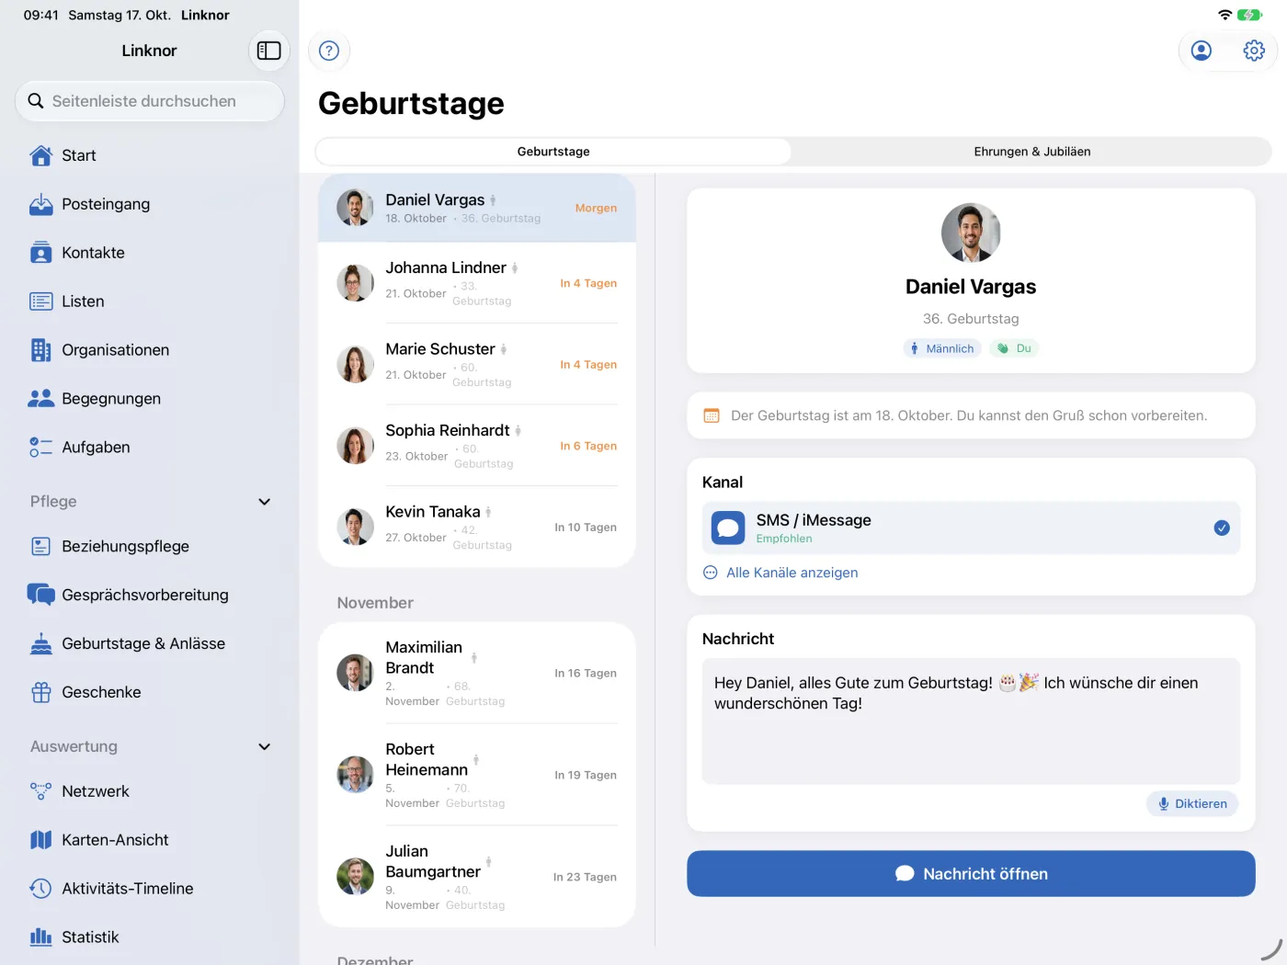Screen dimensions: 1287x965
Task: Open Karten-Ansicht in sidebar
Action: pos(150,840)
